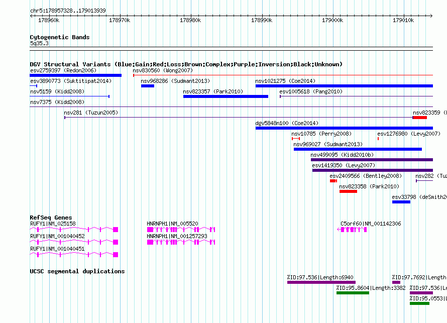This screenshot has width=447, height=323.
Task: Click the UCSC segmental duplications track title
Action: (77, 271)
